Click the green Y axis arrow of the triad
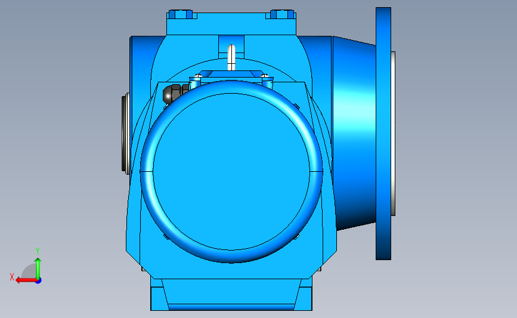This screenshot has height=318, width=517. coord(38,268)
